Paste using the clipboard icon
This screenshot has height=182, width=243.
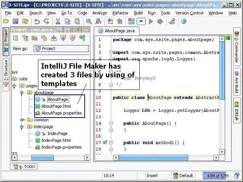pyautogui.click(x=77, y=21)
